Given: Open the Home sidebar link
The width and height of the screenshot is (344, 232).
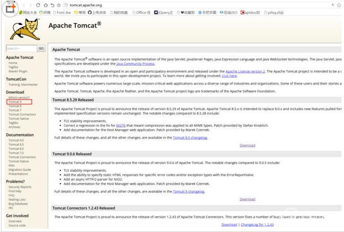Looking at the screenshot, I should [x=13, y=63].
